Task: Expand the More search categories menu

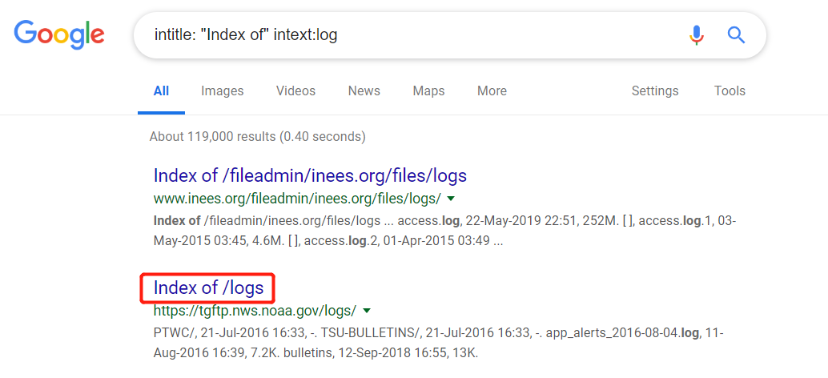Action: click(x=492, y=90)
